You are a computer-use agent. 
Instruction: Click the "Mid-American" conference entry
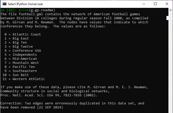[x=25, y=59]
